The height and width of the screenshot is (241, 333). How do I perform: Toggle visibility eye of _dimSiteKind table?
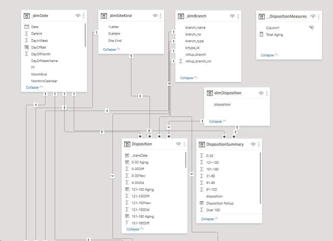(155, 16)
